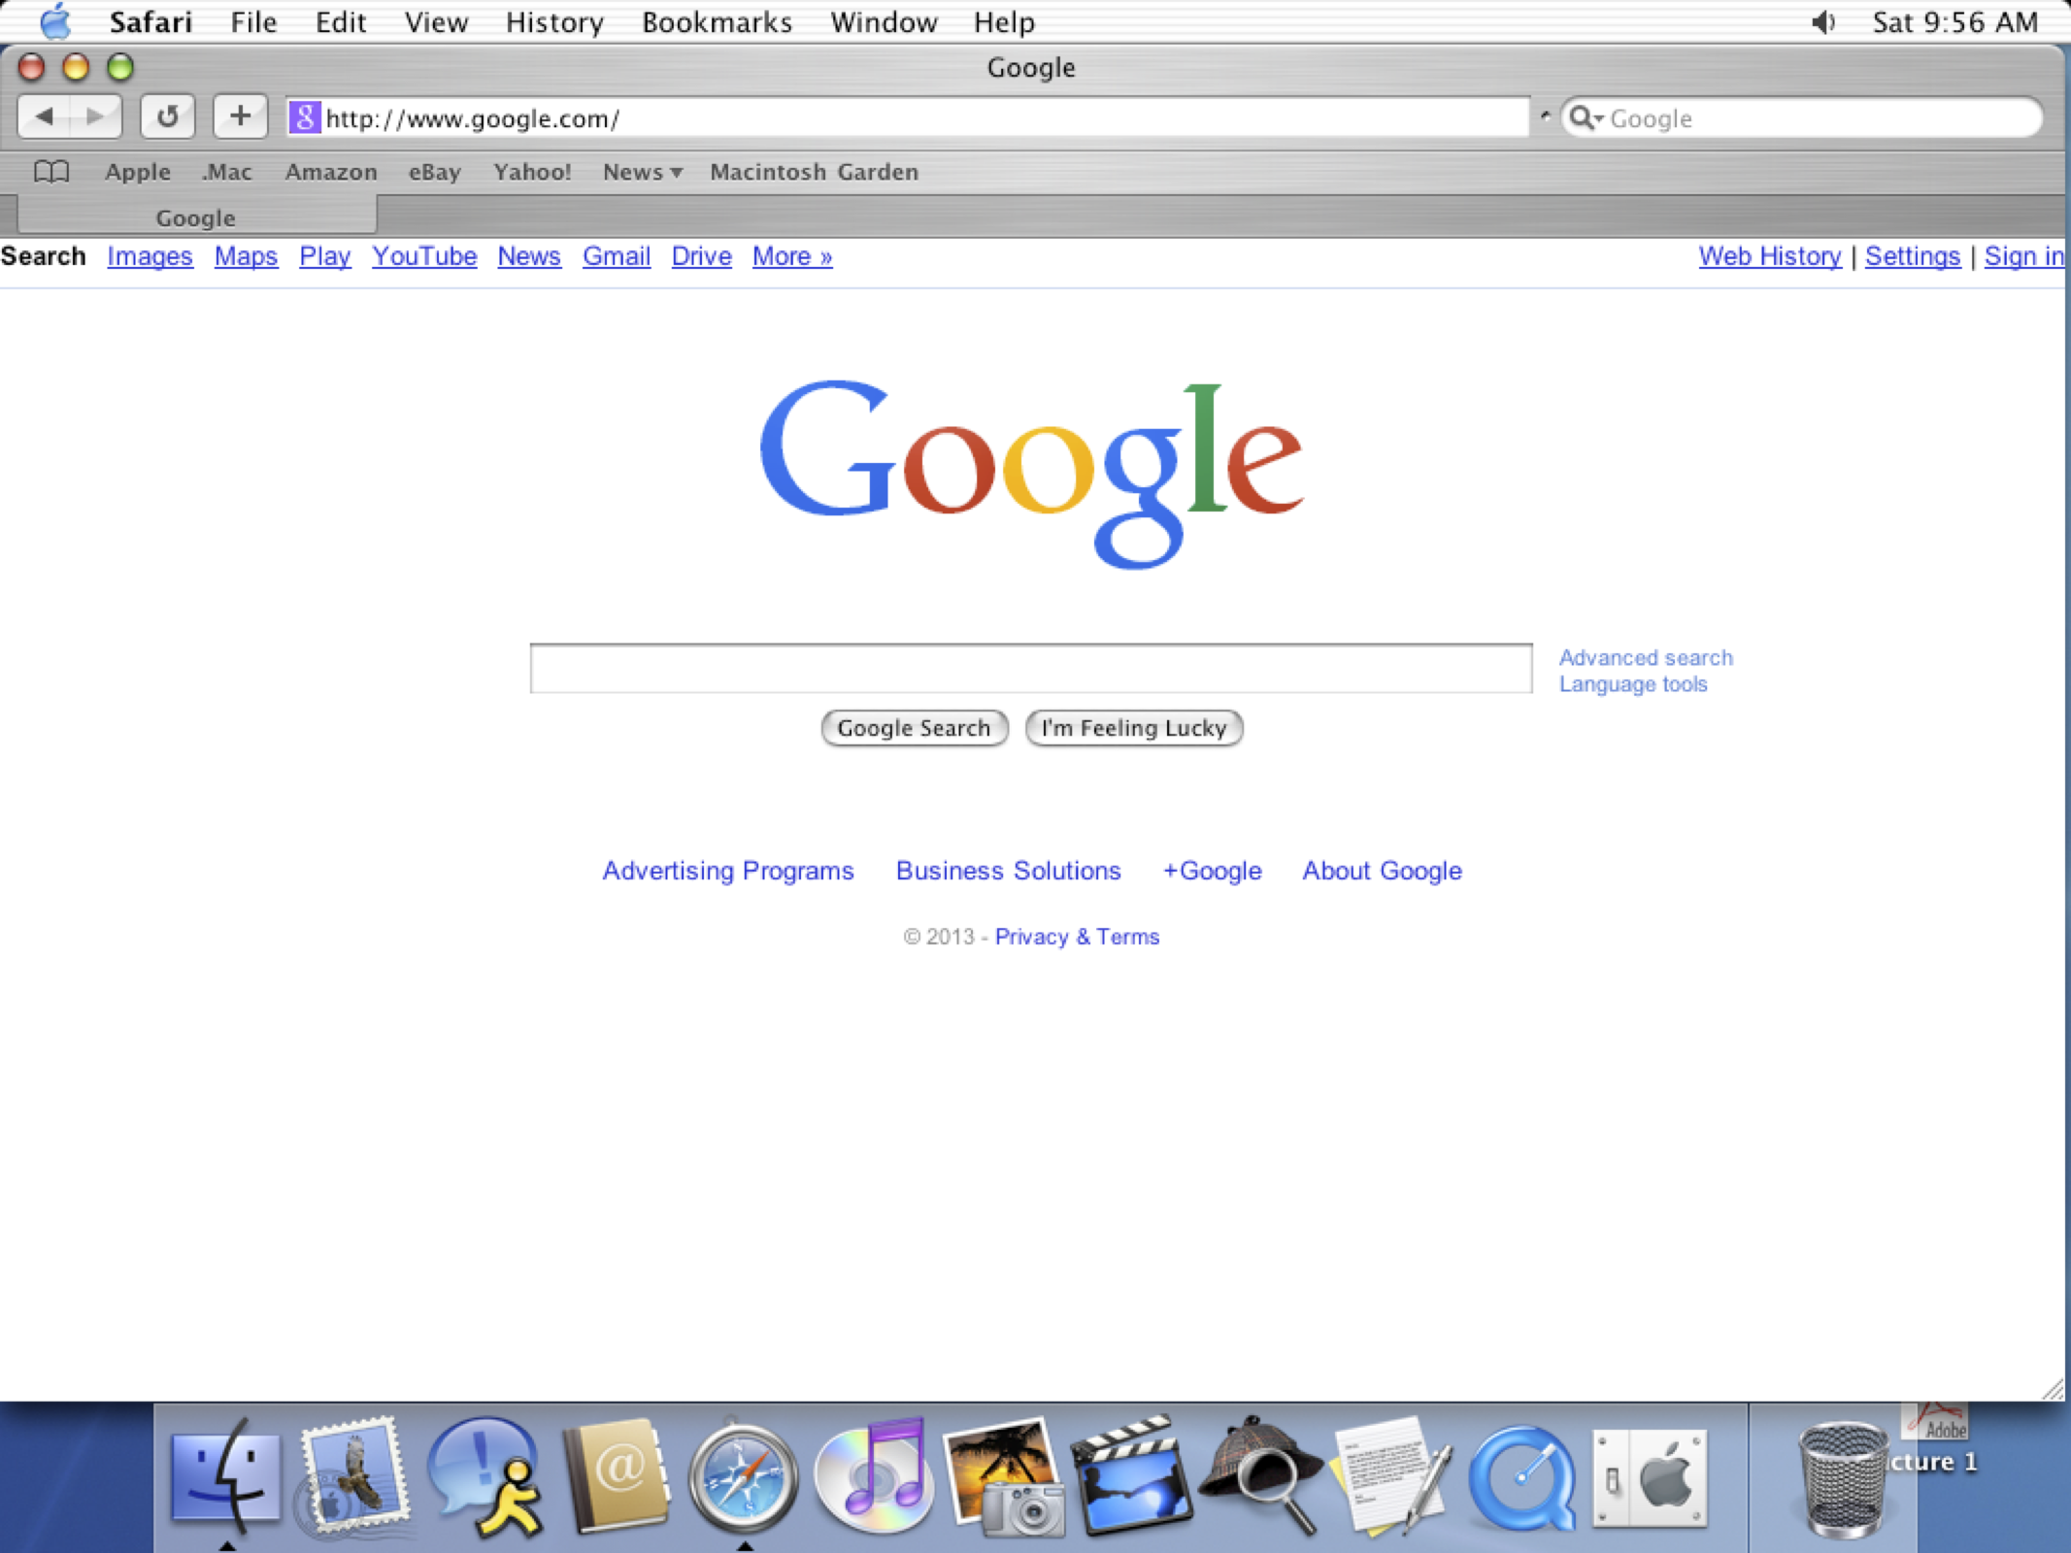This screenshot has height=1553, width=2071.
Task: Follow the Images link
Action: coord(150,256)
